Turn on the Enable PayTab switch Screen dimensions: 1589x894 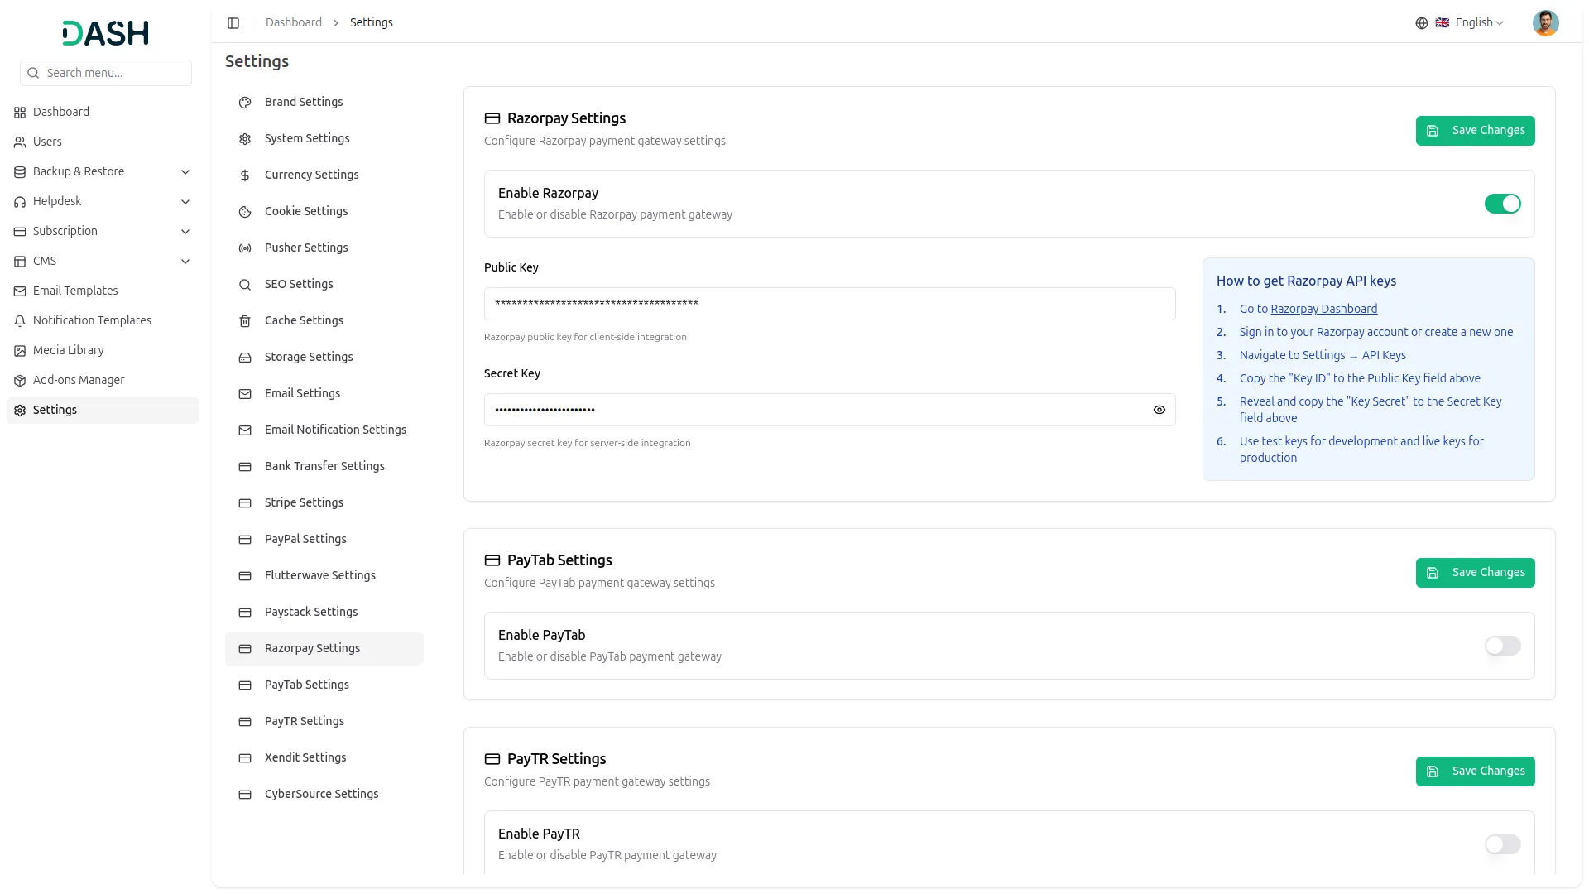coord(1502,646)
